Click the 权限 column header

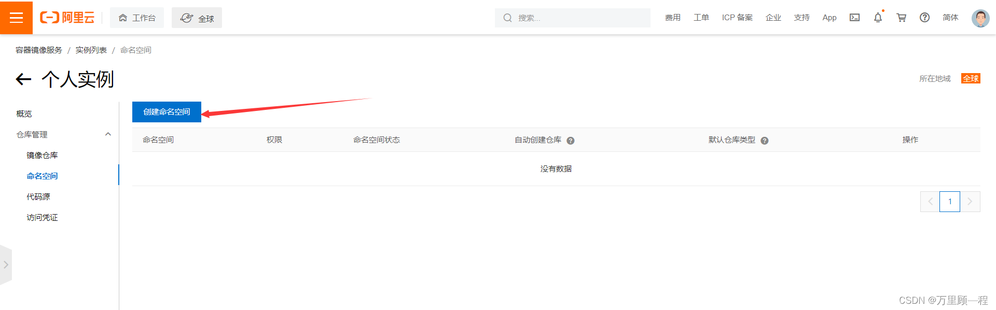(274, 140)
